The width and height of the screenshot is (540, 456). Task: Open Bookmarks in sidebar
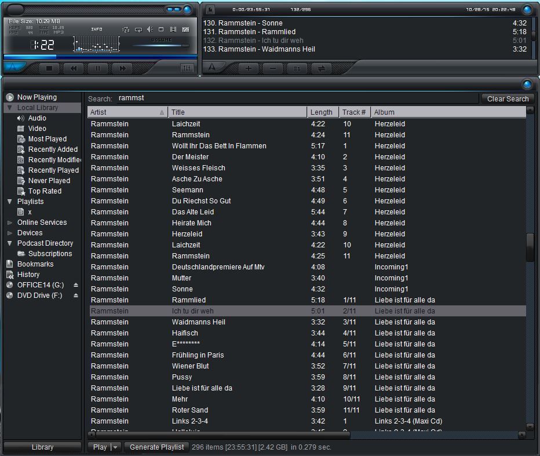coord(35,264)
